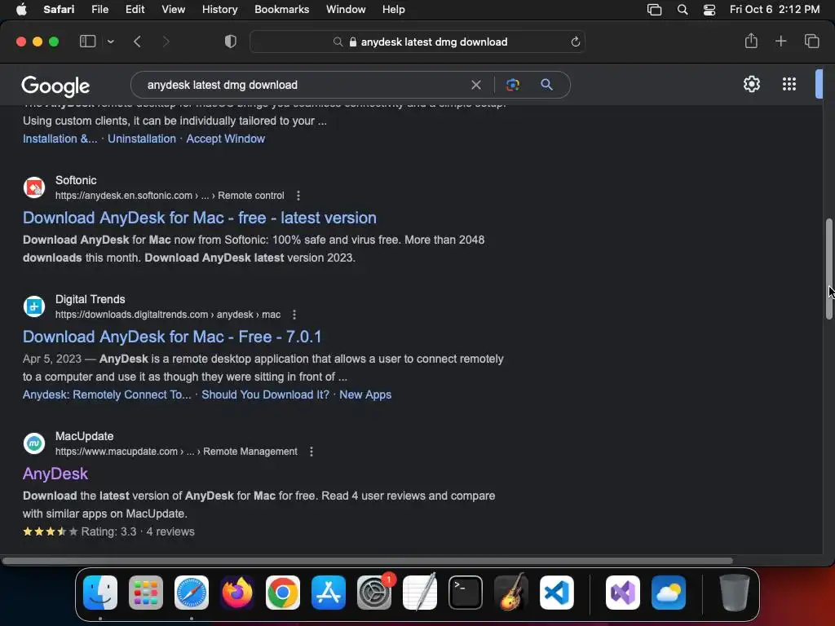Open Anydesk: Remotely Connect To... sitelink

(x=107, y=395)
